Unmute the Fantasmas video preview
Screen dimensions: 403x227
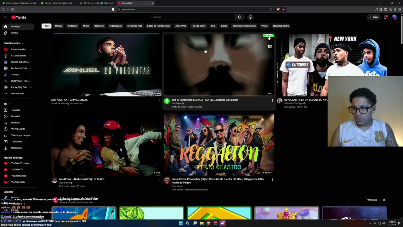[x=270, y=39]
